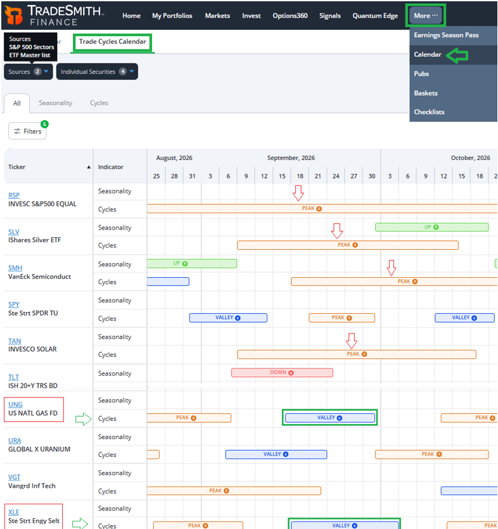Click the SMH cycles PEAK bar
Viewport: 498px width, 529px height.
pyautogui.click(x=394, y=282)
